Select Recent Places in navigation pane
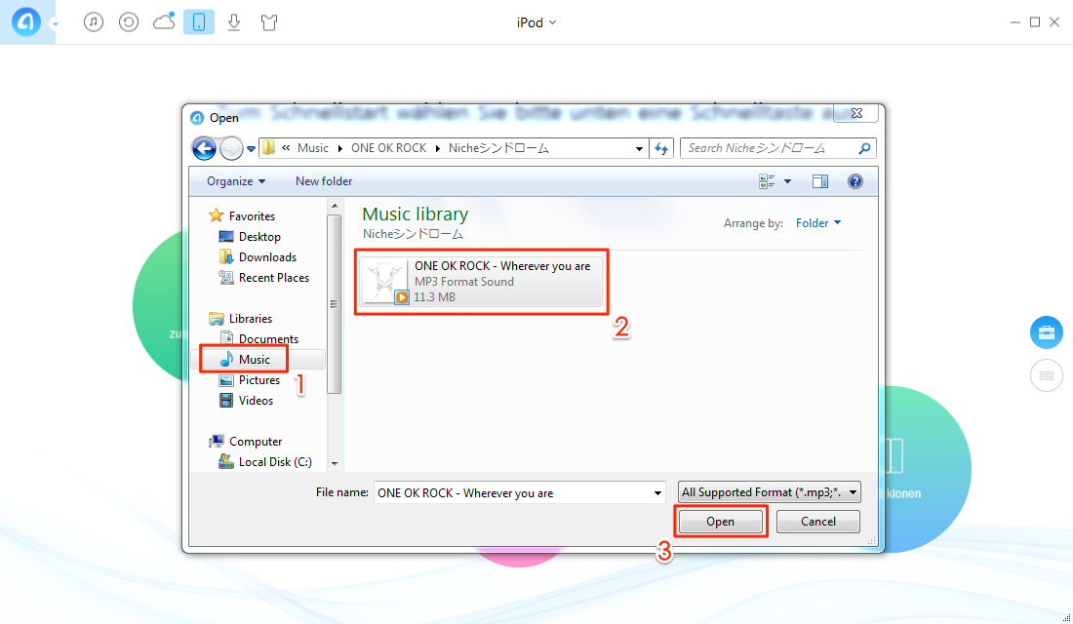 263,278
